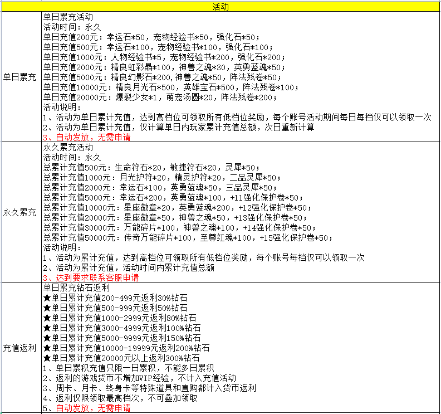Image resolution: width=441 pixels, height=414 pixels.
Task: Click the star before 单日累计充值200-499元
Action: [x=47, y=298]
